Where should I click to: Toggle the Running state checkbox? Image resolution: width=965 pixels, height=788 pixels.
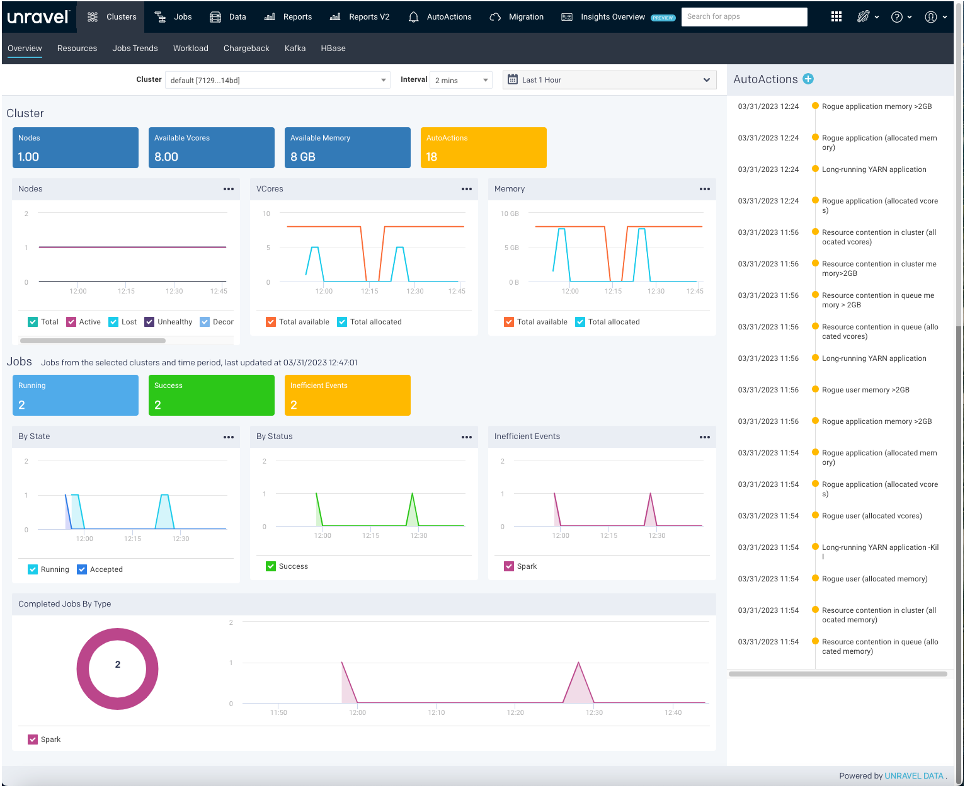pyautogui.click(x=33, y=569)
